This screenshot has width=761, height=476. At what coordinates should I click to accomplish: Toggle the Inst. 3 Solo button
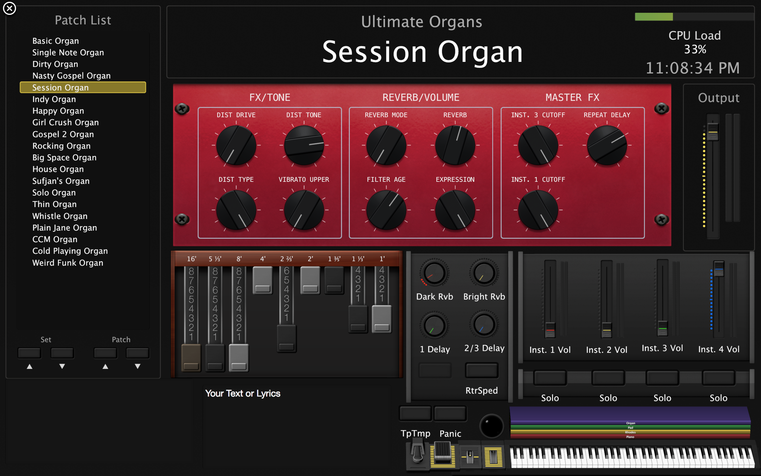pos(662,378)
